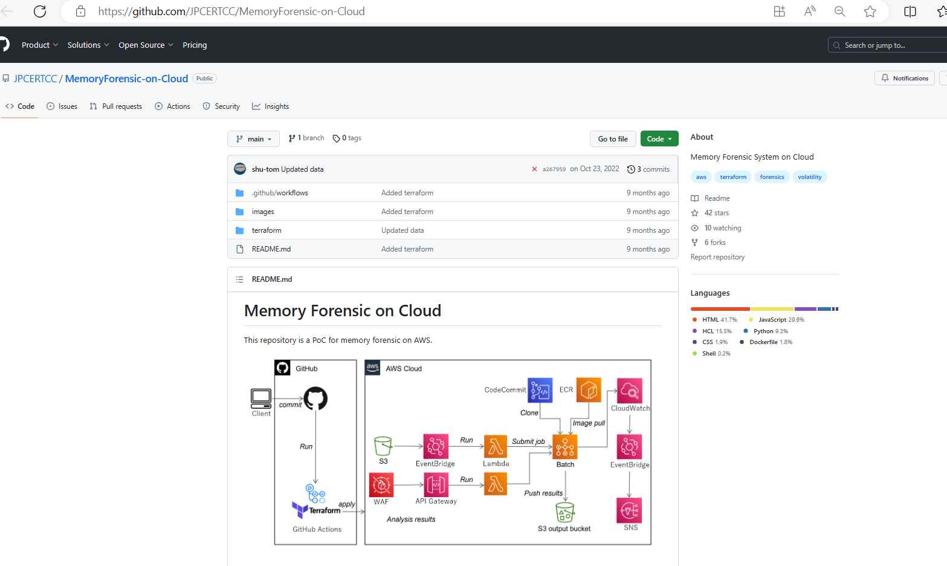Image resolution: width=947 pixels, height=566 pixels.
Task: Click the eye icon next to 10 watching
Action: point(694,227)
